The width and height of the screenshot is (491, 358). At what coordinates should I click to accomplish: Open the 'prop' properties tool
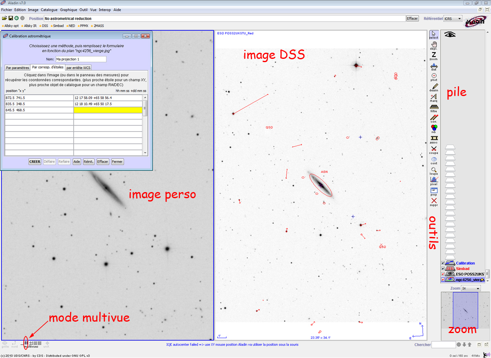(x=434, y=191)
